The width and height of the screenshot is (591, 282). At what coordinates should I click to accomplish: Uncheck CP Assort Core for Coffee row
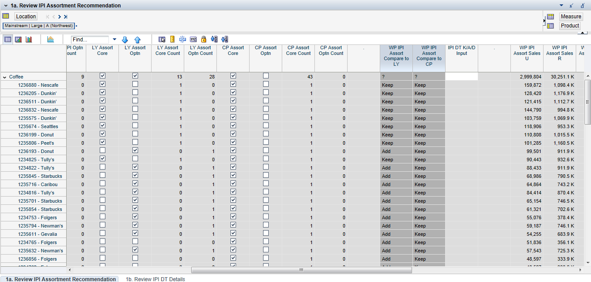tap(233, 76)
